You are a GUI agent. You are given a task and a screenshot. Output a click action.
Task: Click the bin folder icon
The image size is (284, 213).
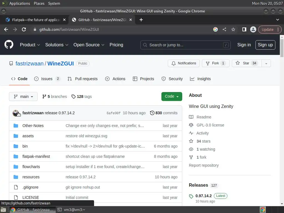(16, 146)
